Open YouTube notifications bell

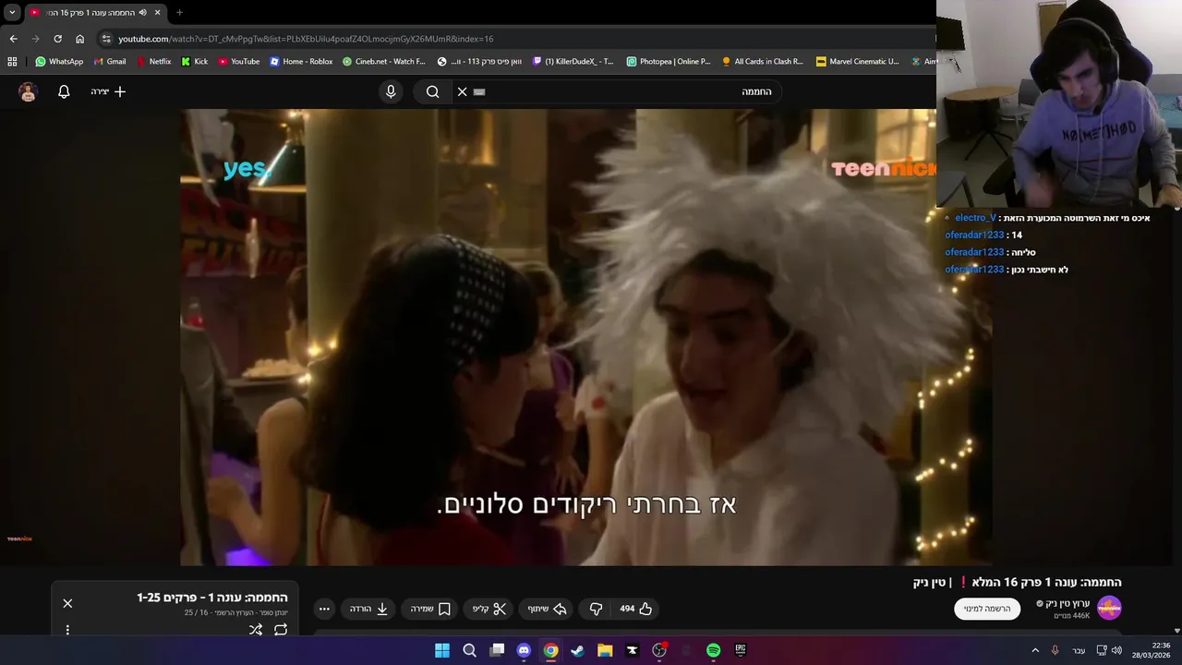pos(64,91)
